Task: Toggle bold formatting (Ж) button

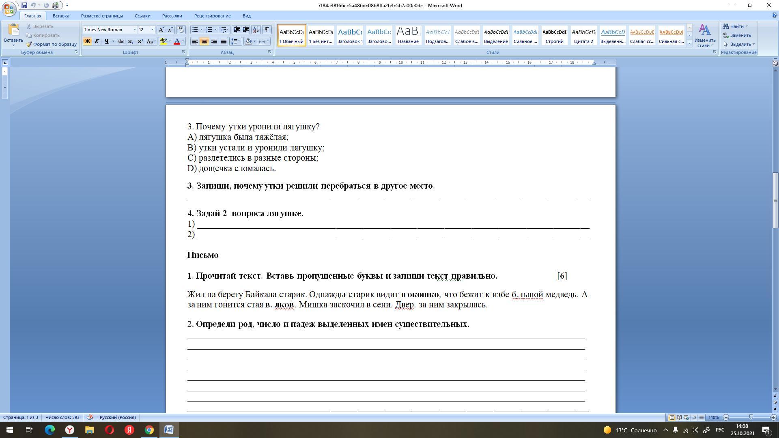Action: click(87, 41)
